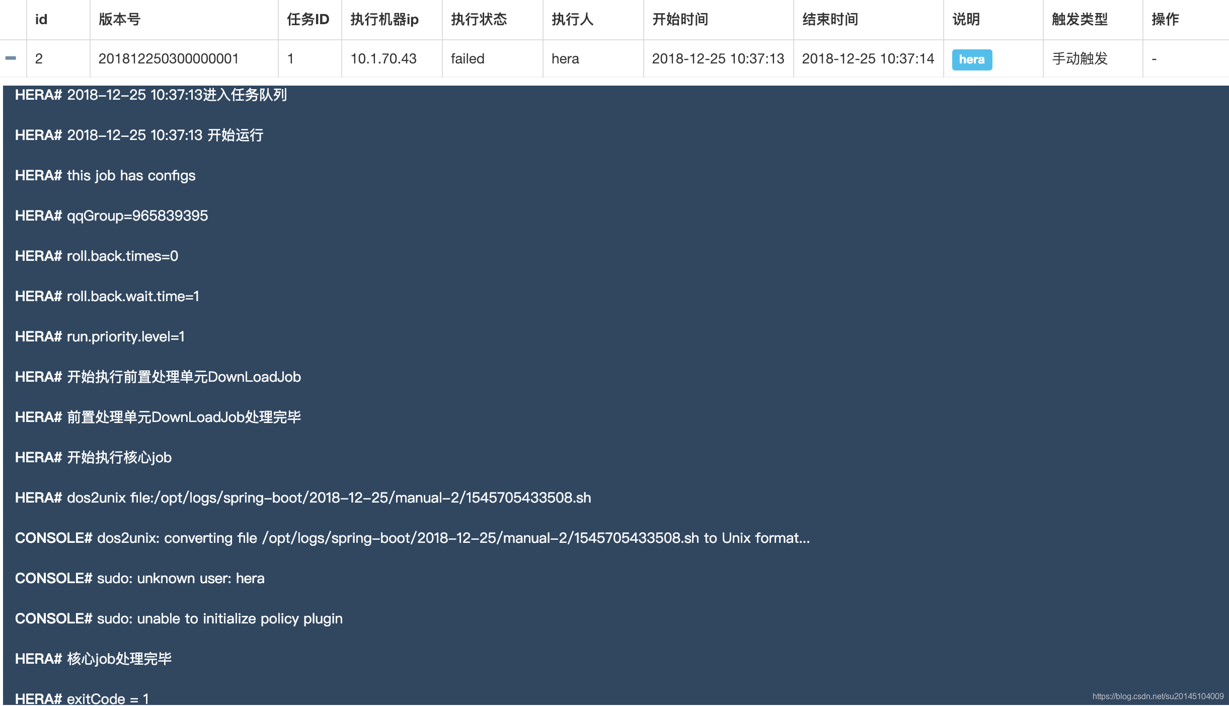
Task: Click the 执行机器ip column header
Action: 384,19
